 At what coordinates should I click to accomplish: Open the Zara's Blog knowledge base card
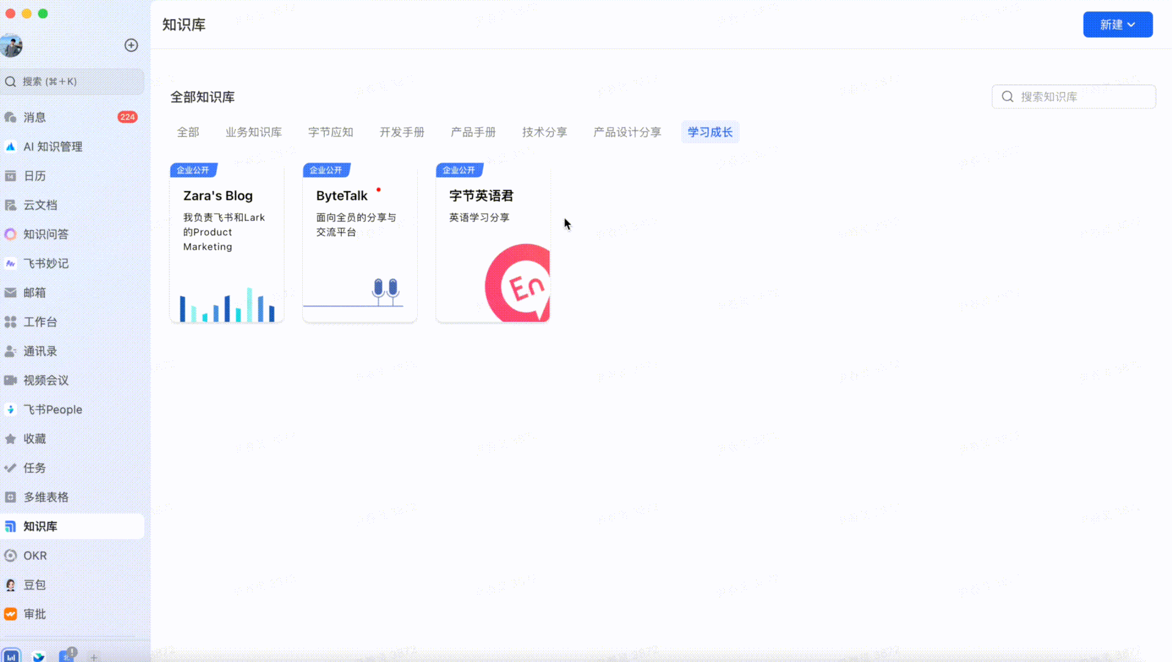coord(227,243)
